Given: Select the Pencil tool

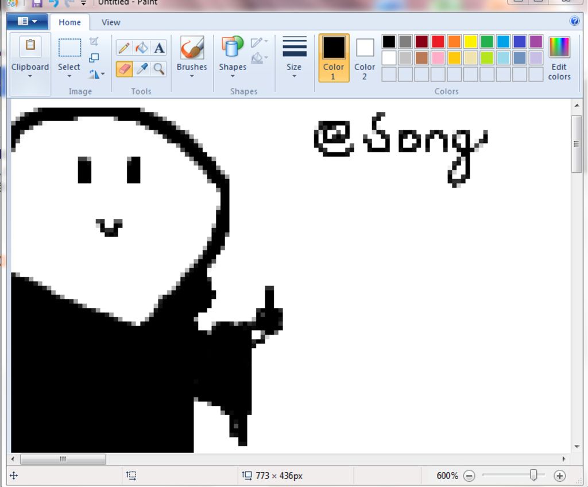Looking at the screenshot, I should [124, 48].
